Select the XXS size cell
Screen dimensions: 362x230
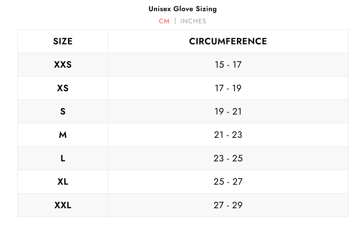pyautogui.click(x=63, y=65)
